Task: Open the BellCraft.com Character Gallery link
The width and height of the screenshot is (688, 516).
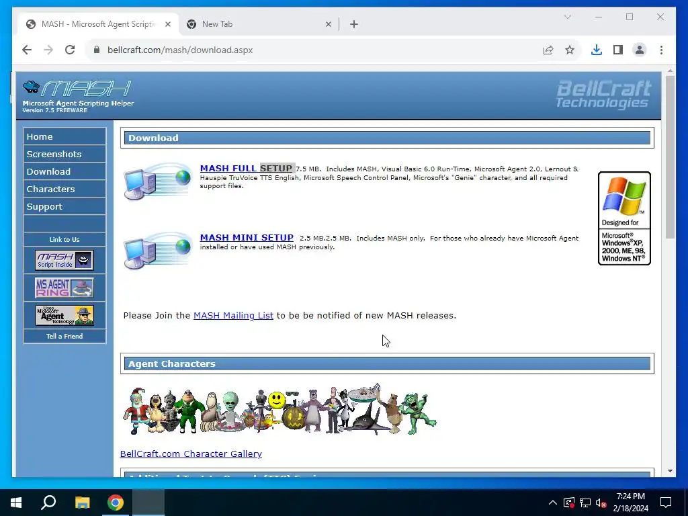Action: click(x=191, y=454)
